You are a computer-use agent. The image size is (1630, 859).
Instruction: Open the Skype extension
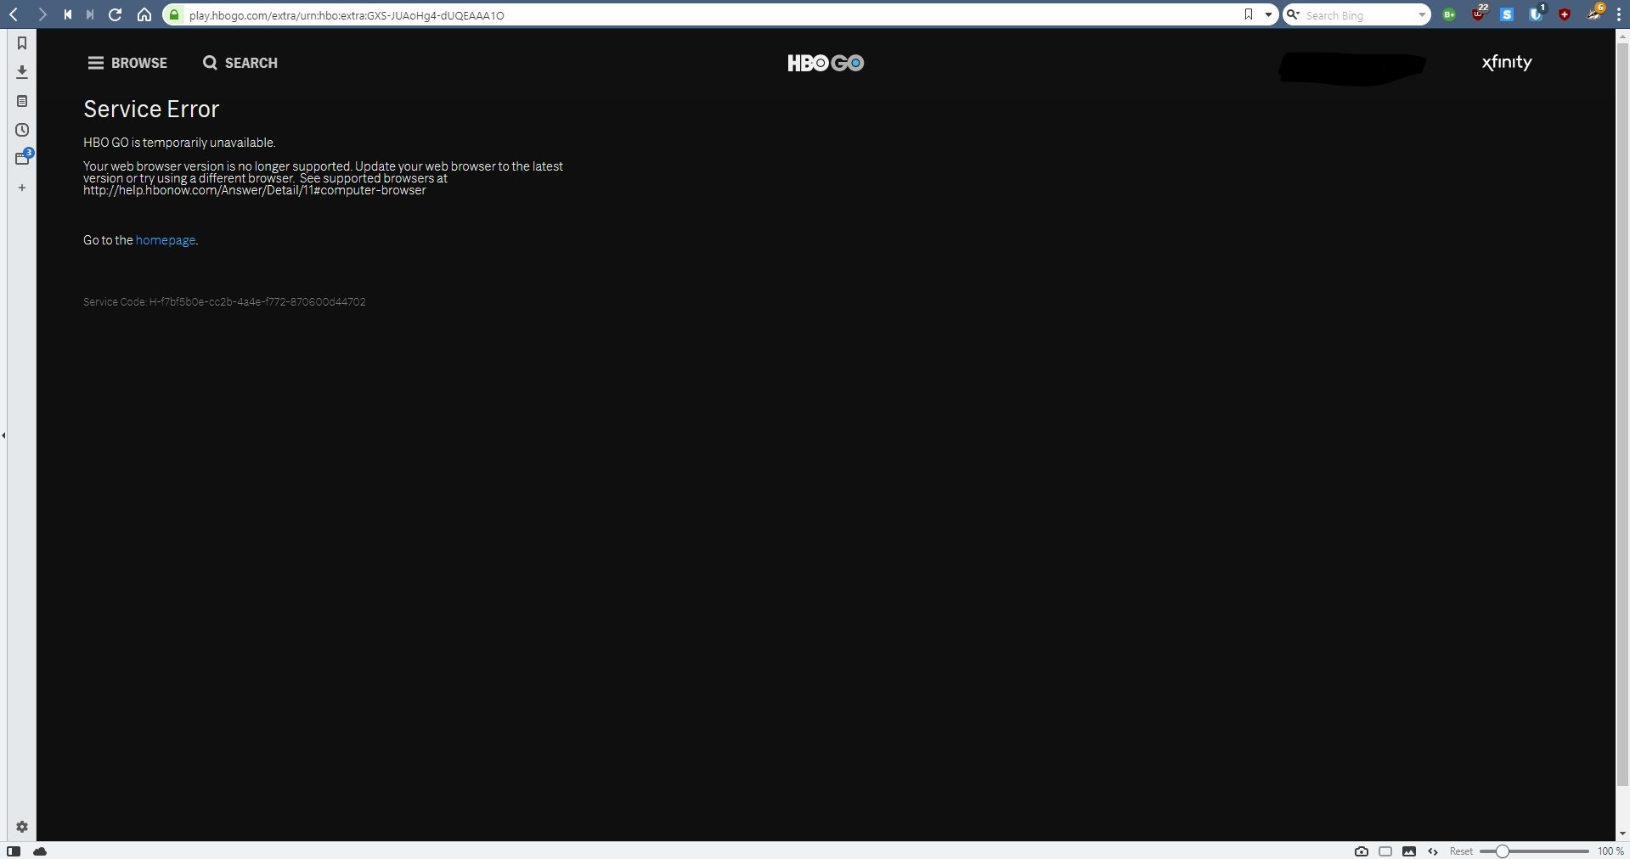pyautogui.click(x=1507, y=14)
